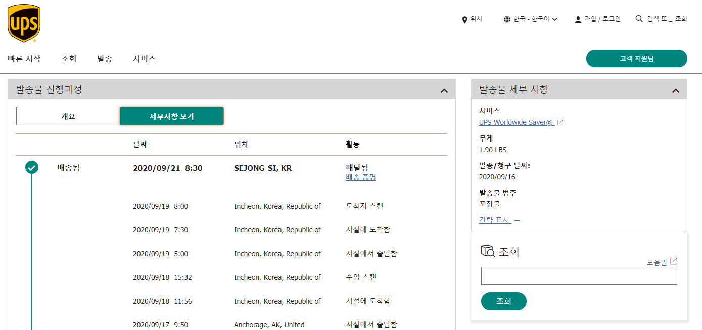Screen dimensions: 702x330
Task: Click 위치 link in header
Action: 476,19
